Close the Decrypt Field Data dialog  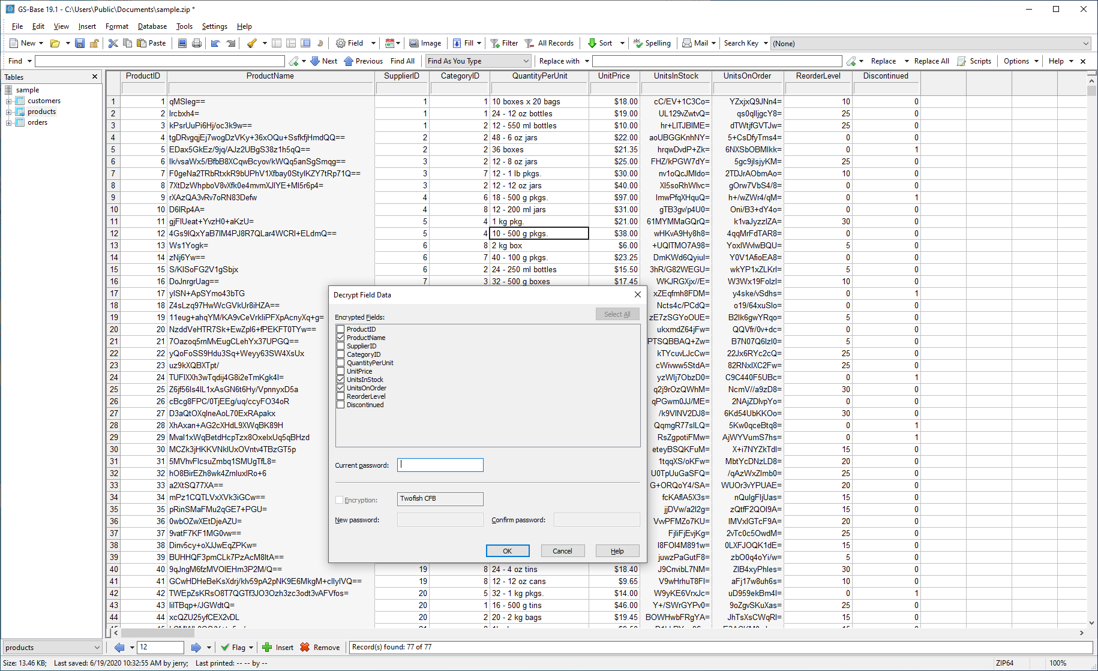pos(638,294)
